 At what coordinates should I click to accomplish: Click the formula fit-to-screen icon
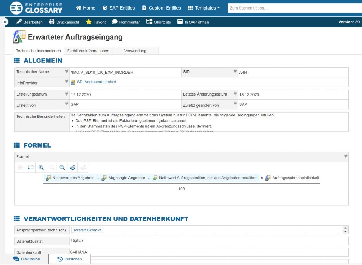point(31,167)
